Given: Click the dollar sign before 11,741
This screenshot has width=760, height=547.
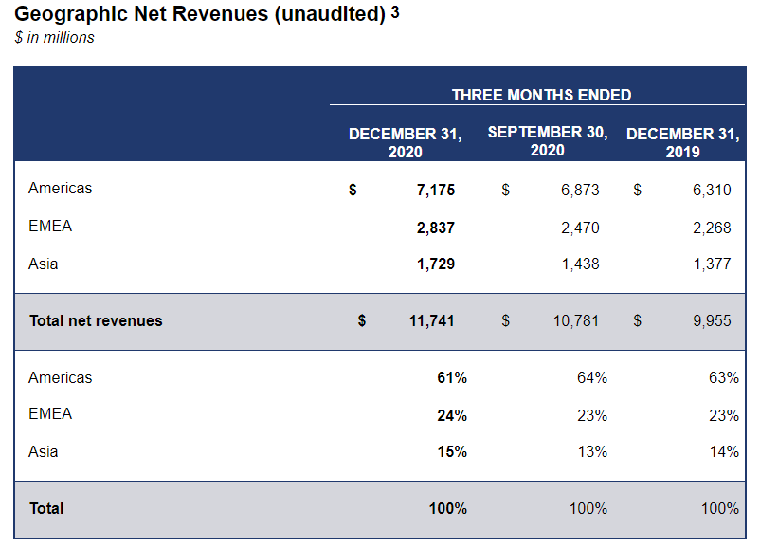Looking at the screenshot, I should (362, 320).
